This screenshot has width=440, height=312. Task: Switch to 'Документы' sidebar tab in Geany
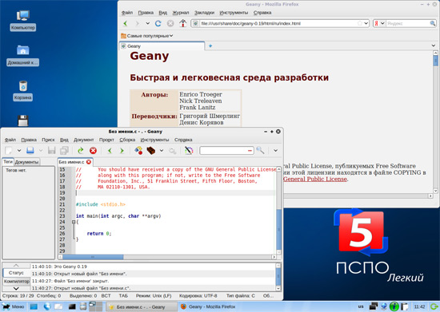tap(26, 162)
